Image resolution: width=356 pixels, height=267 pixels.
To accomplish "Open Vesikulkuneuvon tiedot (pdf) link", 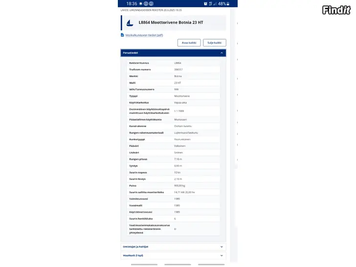I will pyautogui.click(x=144, y=35).
